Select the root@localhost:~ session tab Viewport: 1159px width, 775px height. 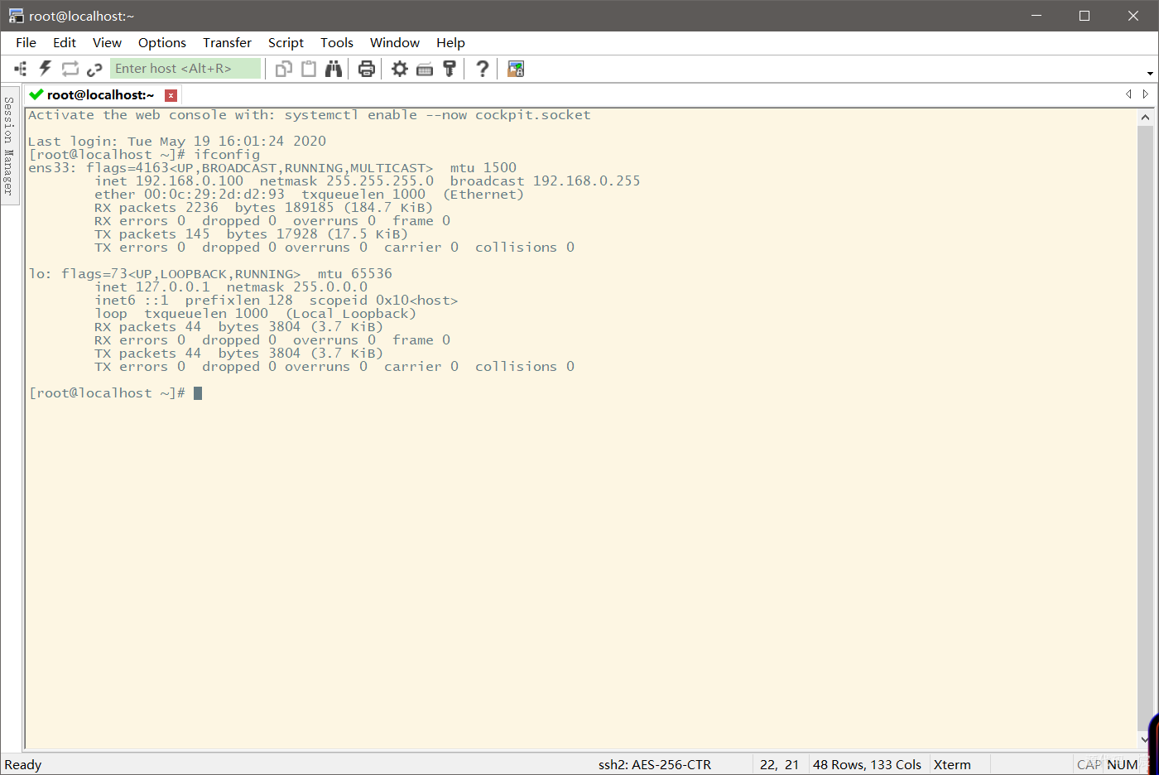tap(100, 94)
